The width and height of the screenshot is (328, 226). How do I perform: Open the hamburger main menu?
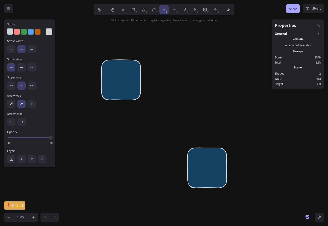pyautogui.click(x=9, y=9)
